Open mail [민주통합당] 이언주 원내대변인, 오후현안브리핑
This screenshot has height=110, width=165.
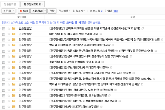point(78,95)
